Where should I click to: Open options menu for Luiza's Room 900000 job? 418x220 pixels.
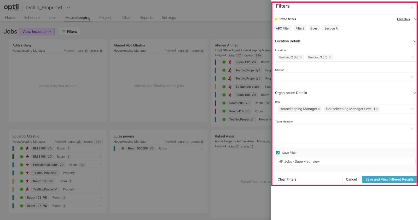click(201, 148)
